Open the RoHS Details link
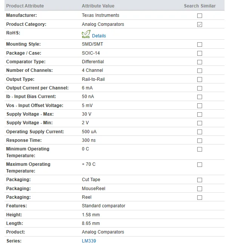226x244 pixels. click(99, 36)
